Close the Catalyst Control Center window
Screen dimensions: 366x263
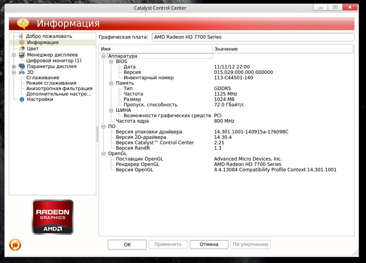[350, 7]
